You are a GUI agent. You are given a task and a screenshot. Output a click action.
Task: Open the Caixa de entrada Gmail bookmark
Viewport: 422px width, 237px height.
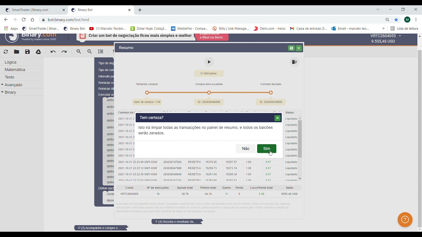[309, 29]
